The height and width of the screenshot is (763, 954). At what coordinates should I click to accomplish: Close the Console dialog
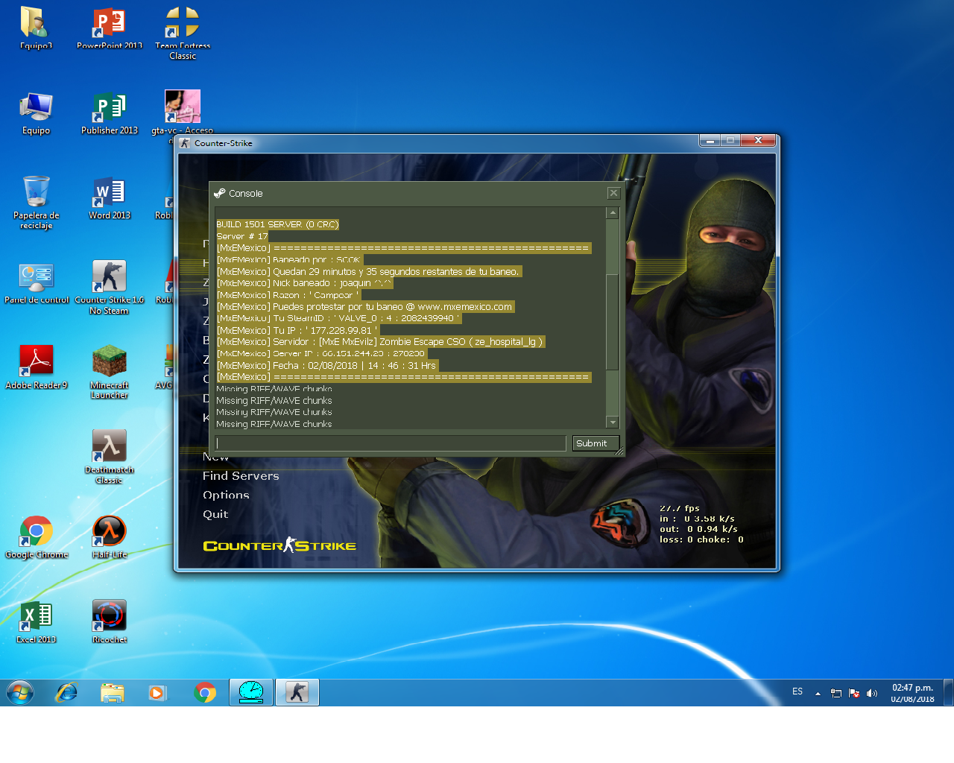pyautogui.click(x=613, y=193)
